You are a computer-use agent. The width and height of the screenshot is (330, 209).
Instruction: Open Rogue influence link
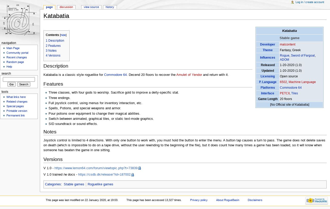click(x=285, y=56)
